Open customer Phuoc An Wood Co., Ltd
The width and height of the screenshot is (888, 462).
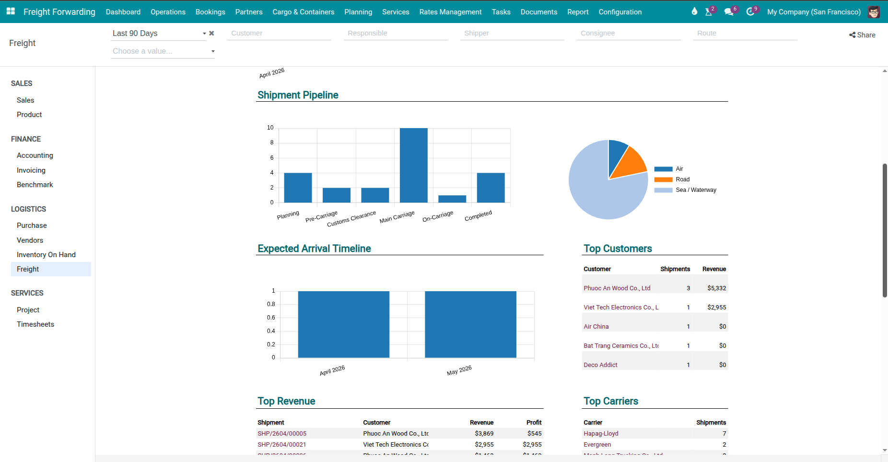click(617, 288)
